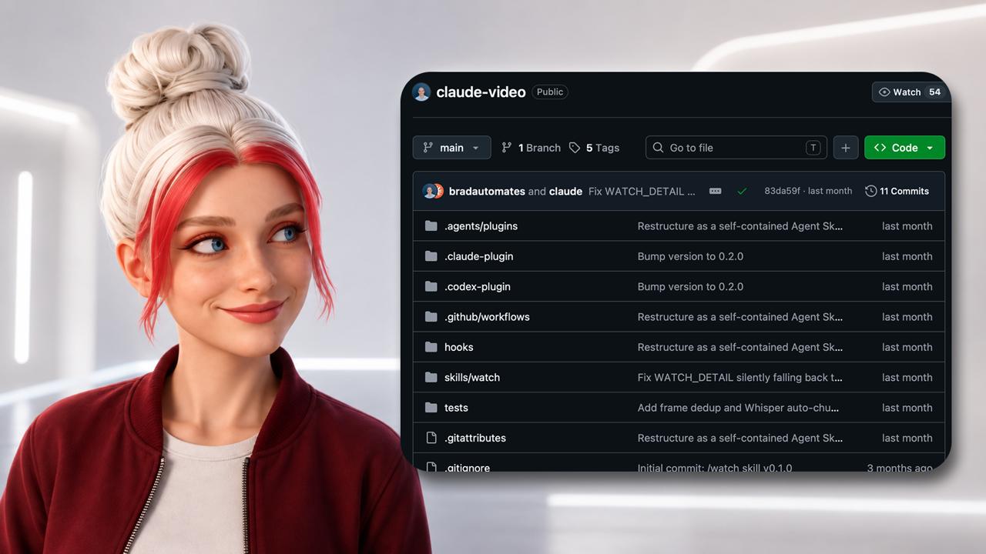View the 11 Commits history link
Viewport: 986px width, 554px height.
coord(897,191)
